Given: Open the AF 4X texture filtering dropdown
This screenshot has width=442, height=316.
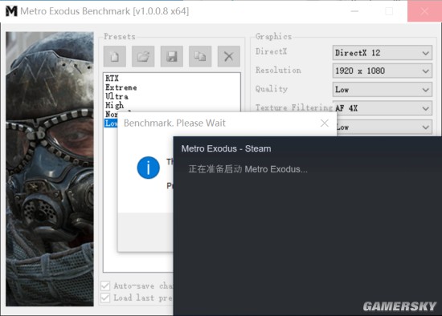Looking at the screenshot, I should [x=383, y=108].
